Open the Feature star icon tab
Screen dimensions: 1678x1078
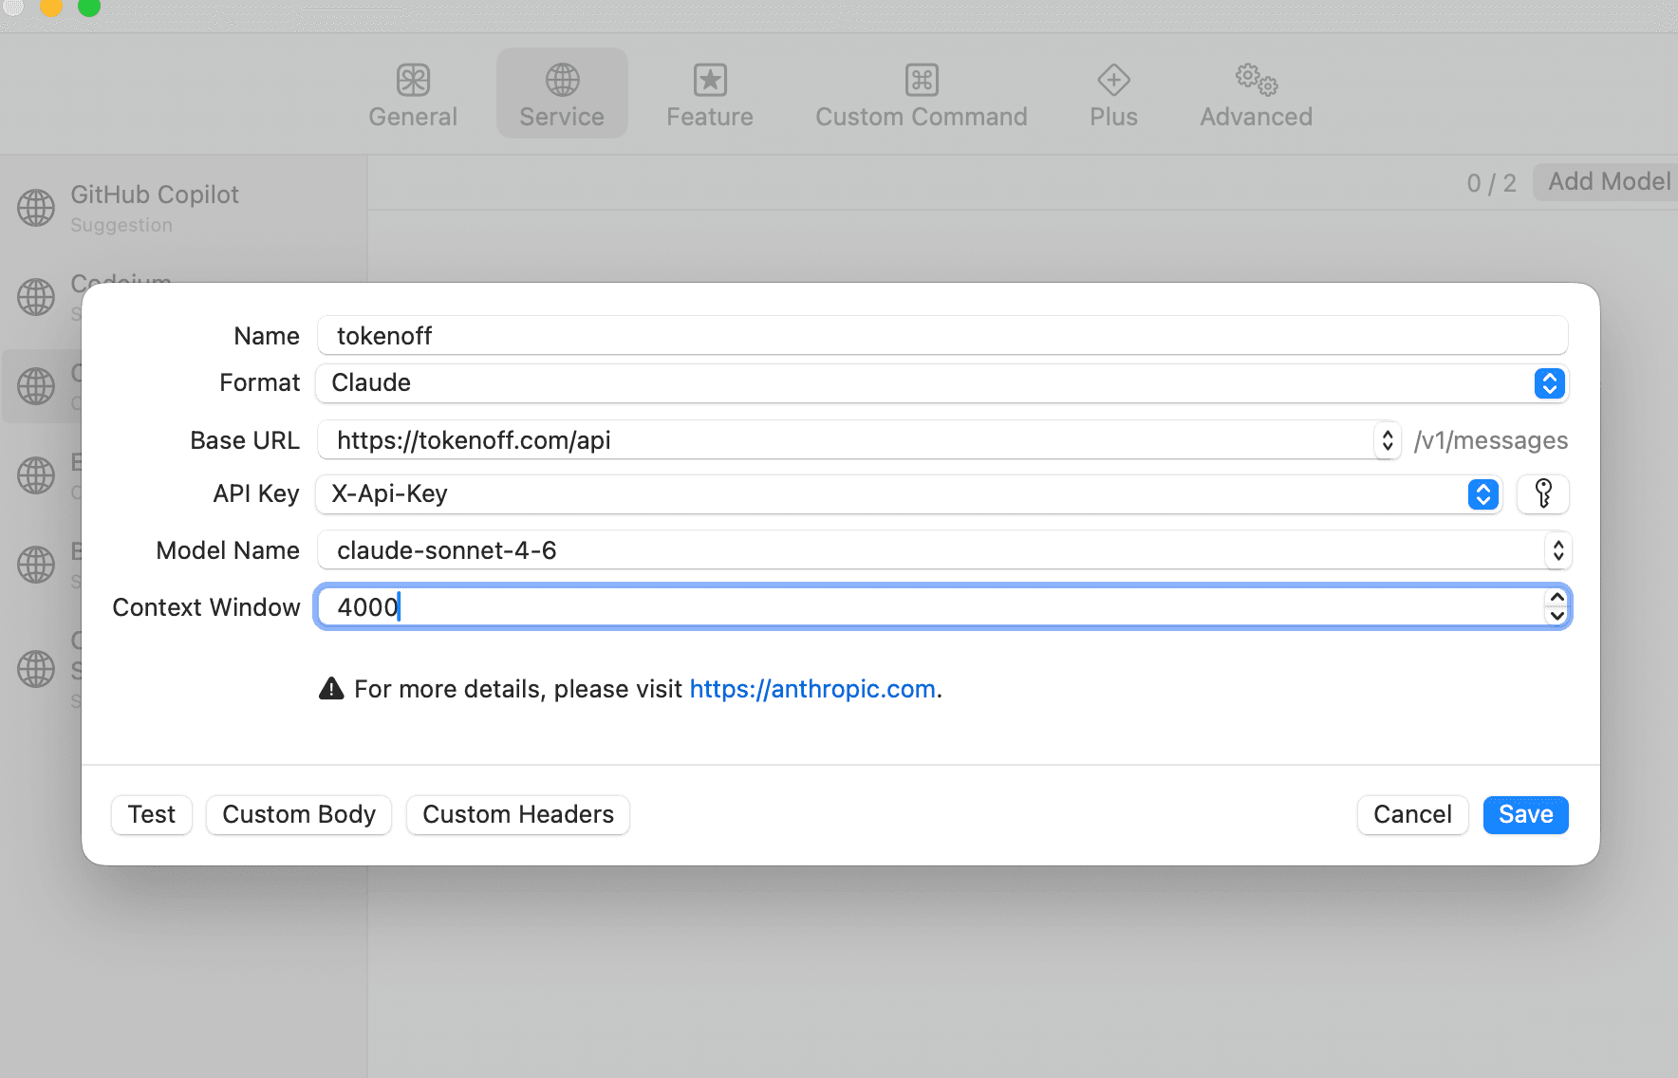(x=709, y=81)
